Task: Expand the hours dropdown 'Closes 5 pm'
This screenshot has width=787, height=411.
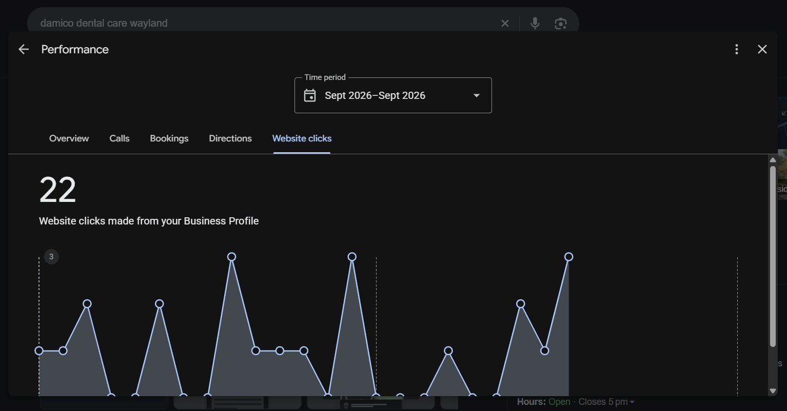Action: point(606,402)
